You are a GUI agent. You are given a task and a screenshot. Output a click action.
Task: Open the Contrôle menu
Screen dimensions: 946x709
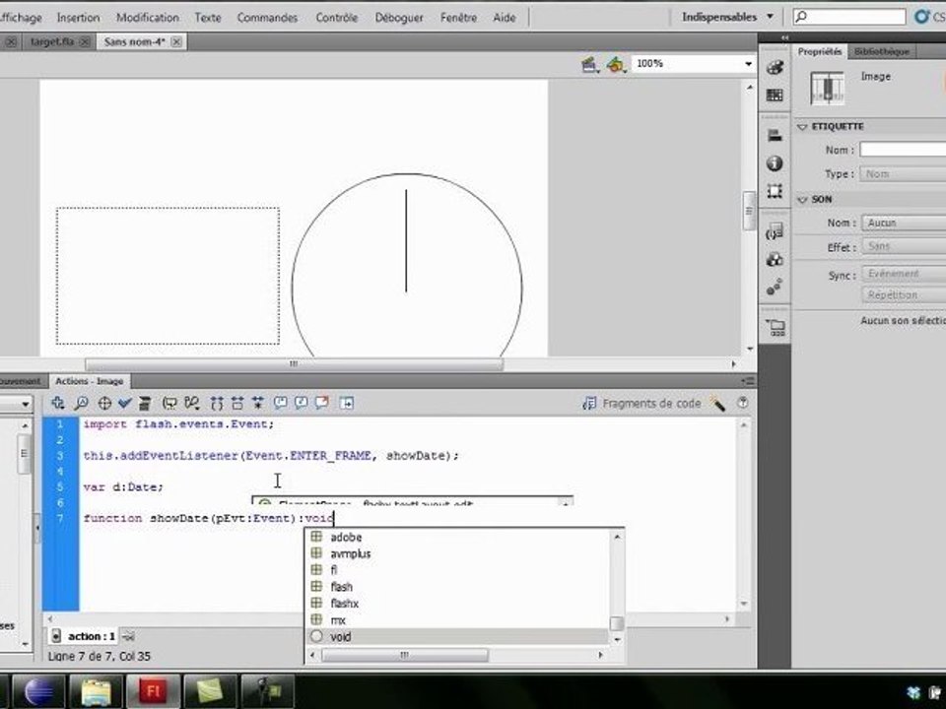coord(337,18)
